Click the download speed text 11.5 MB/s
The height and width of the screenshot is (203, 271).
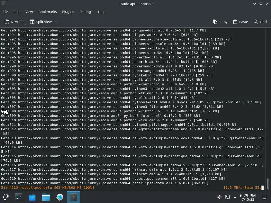pos(233,188)
